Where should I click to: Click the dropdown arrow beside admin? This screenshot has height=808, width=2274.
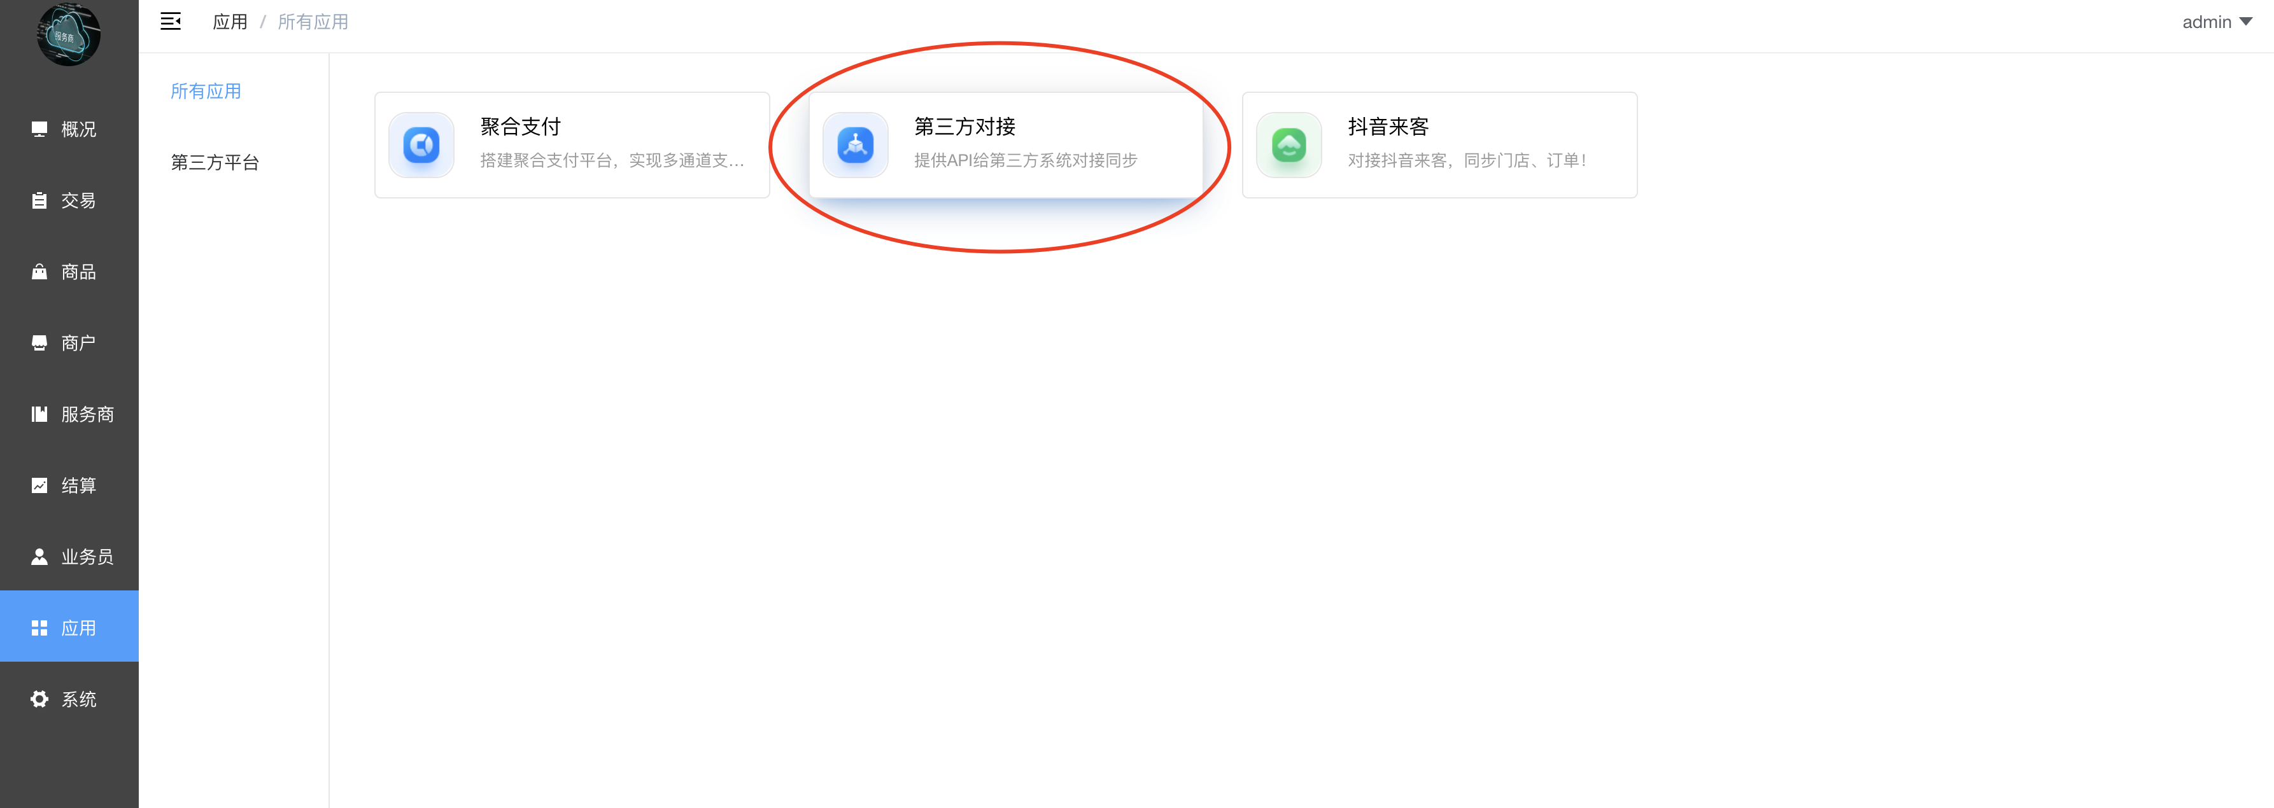coord(2246,22)
